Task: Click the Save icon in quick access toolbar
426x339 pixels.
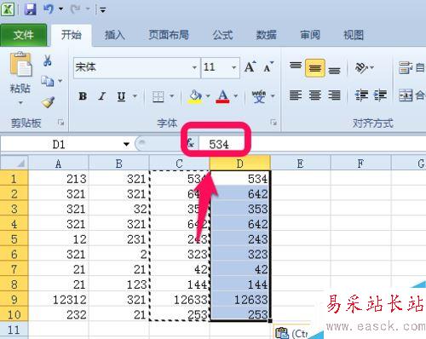Action: coord(30,9)
